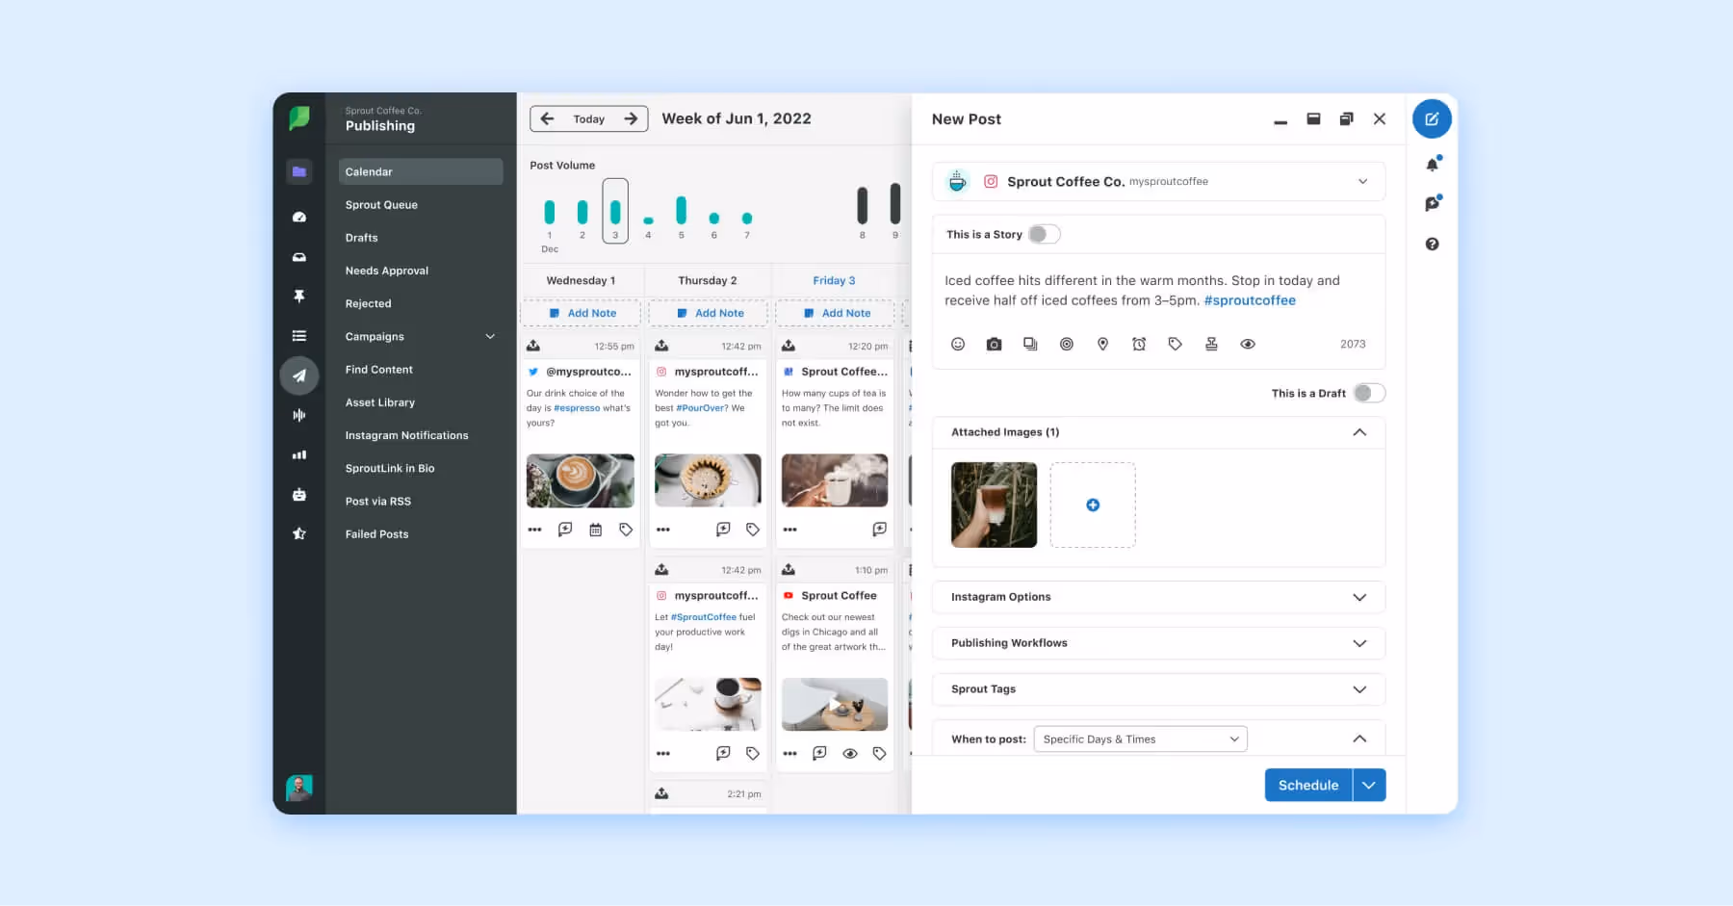The width and height of the screenshot is (1733, 906).
Task: Open more options on Thursday 12:42 PourOver post
Action: tap(663, 530)
